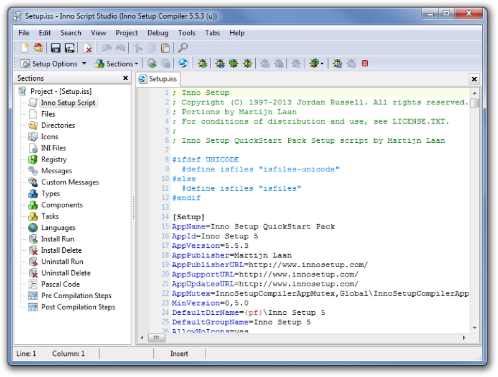Open the File menu
This screenshot has height=377, width=498.
tap(24, 33)
